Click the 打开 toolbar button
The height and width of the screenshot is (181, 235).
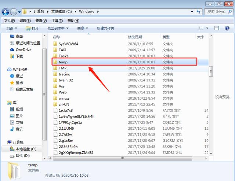32,28
